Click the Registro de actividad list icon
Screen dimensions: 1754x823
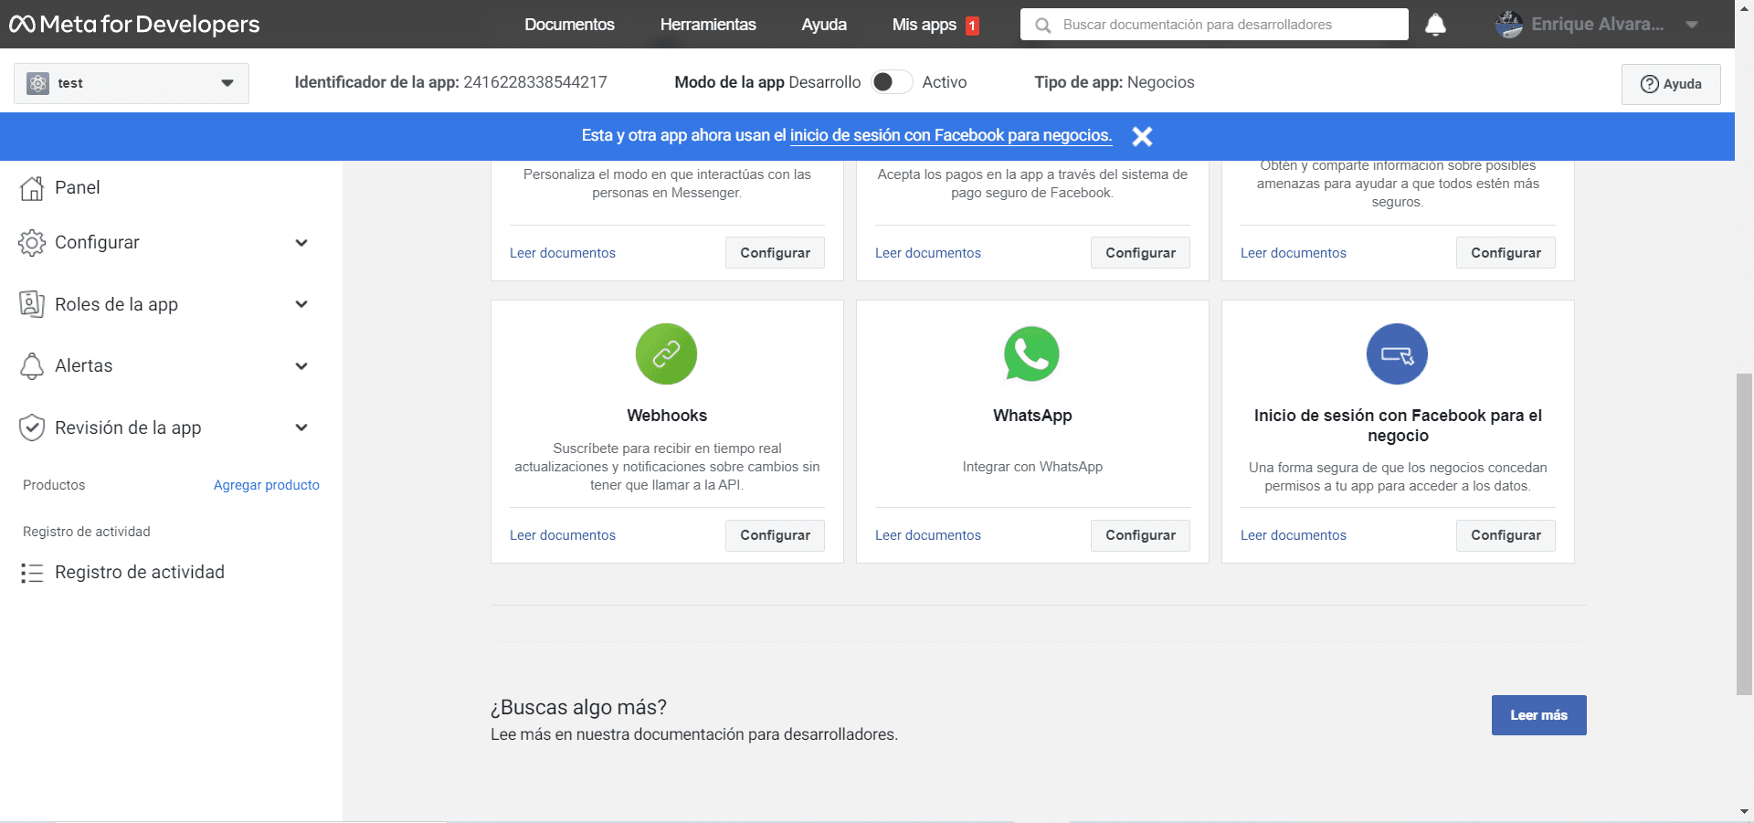tap(32, 573)
